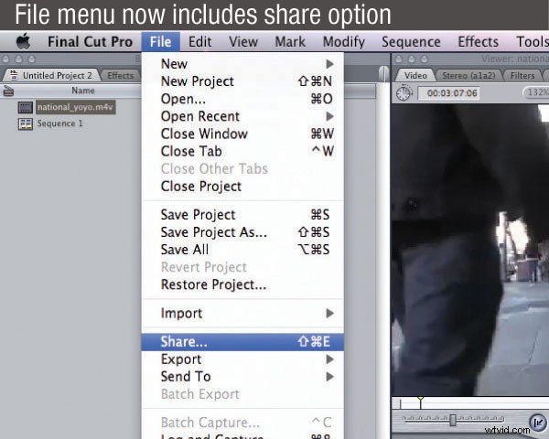Expand the Send To submenu
Screen dimensions: 549x439
click(242, 377)
